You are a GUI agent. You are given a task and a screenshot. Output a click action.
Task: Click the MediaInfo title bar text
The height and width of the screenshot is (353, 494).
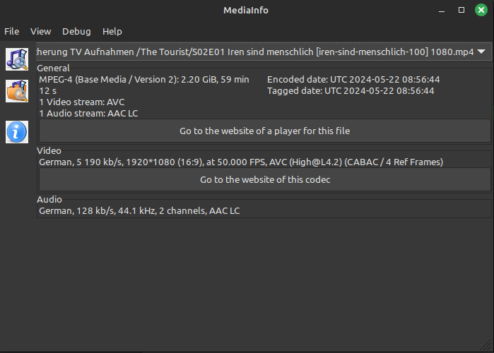pyautogui.click(x=246, y=11)
